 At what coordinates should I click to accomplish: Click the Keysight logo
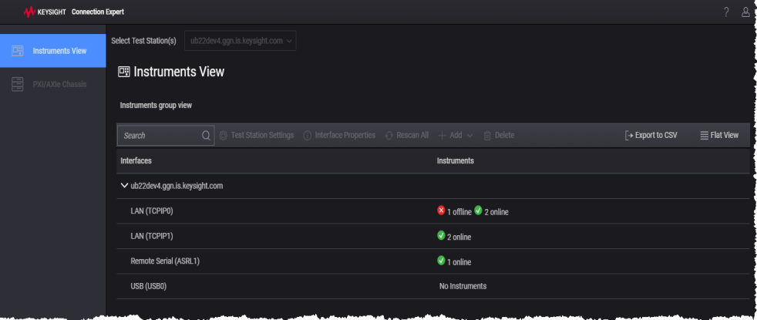point(45,12)
